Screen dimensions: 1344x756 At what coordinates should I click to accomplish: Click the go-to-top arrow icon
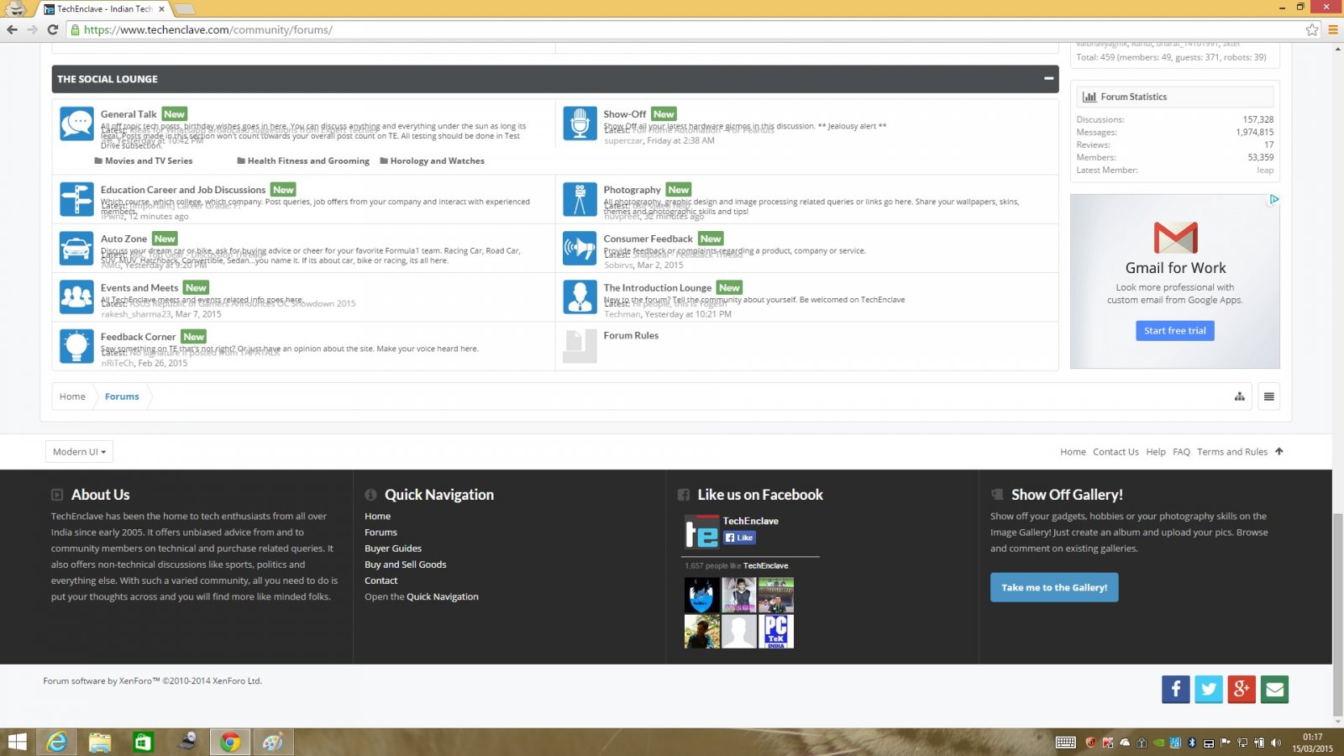[1279, 451]
